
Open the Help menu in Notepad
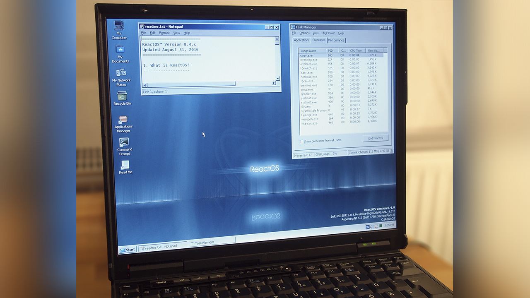[x=187, y=33]
